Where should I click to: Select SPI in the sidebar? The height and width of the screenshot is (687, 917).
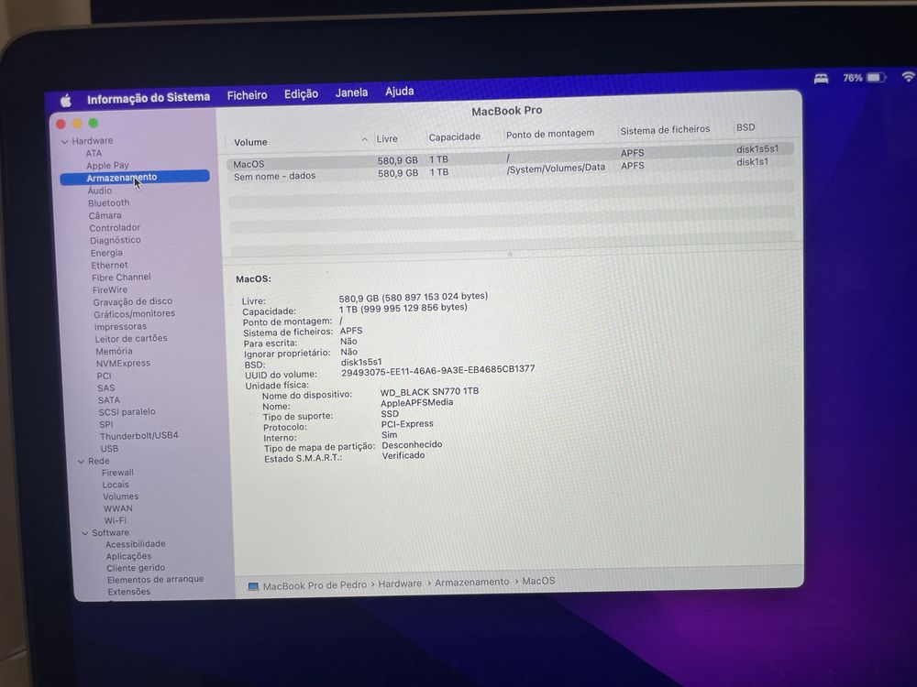tap(105, 424)
